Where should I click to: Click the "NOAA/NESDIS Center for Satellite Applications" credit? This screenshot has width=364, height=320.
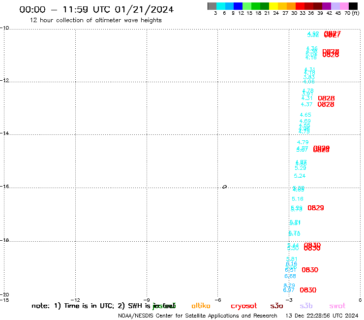coord(178,316)
